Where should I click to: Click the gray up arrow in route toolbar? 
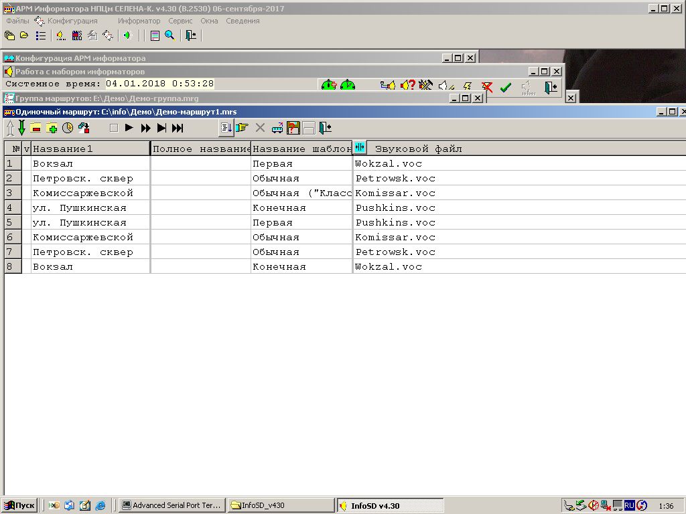pyautogui.click(x=11, y=128)
